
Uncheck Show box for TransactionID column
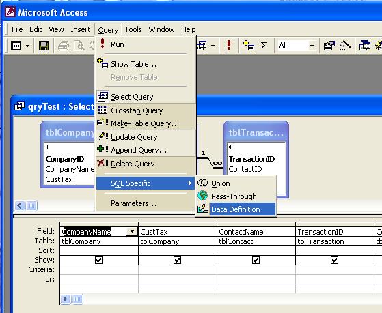point(334,260)
